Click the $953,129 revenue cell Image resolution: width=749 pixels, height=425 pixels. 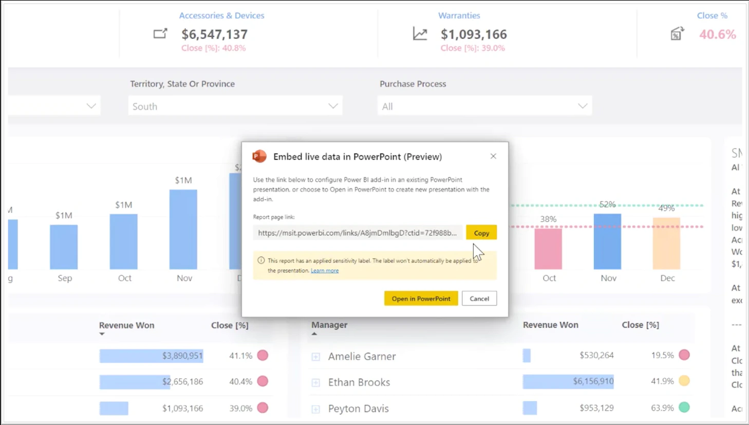(x=596, y=408)
